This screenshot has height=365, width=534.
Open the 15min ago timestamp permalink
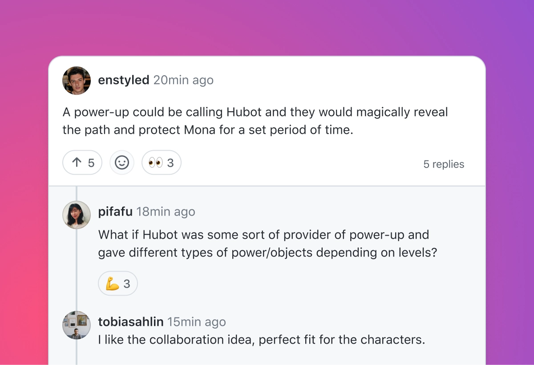(197, 321)
